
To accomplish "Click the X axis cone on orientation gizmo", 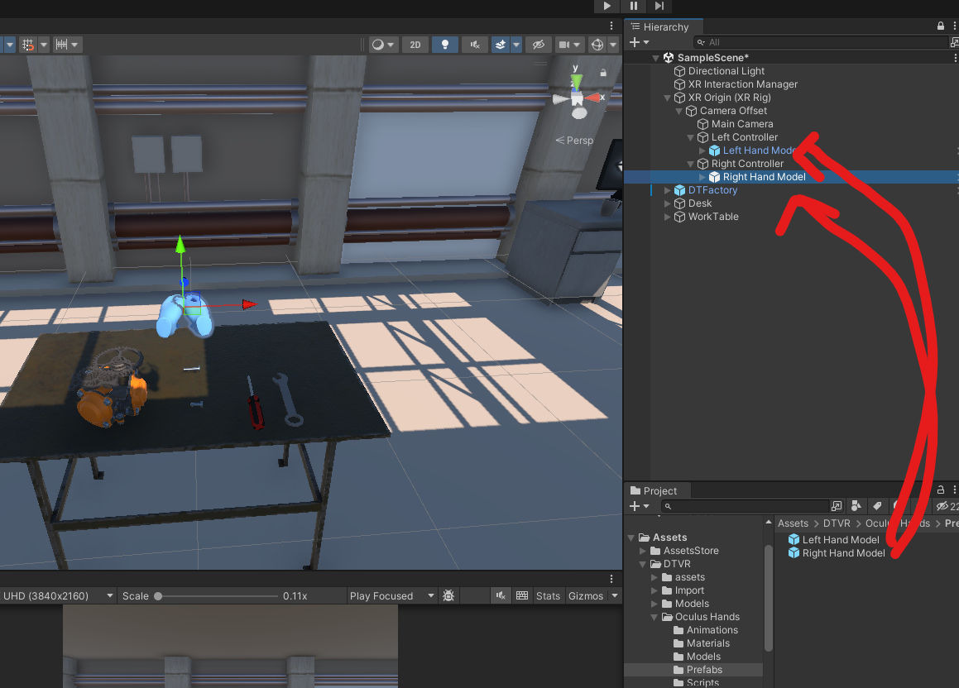I will click(592, 98).
